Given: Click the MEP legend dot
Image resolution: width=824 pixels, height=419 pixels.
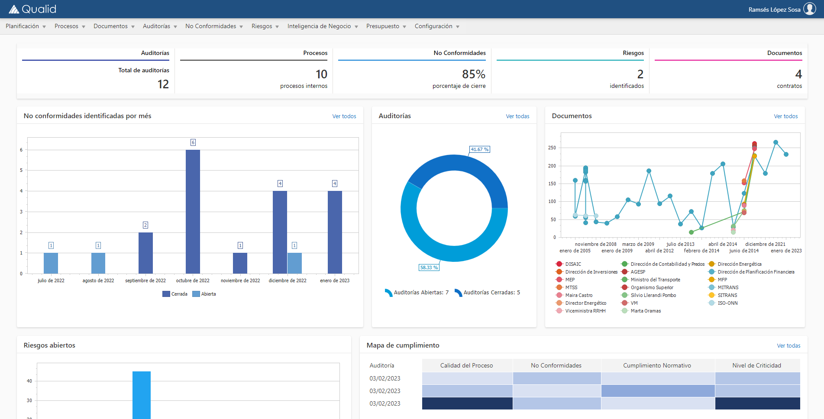Looking at the screenshot, I should coord(559,280).
